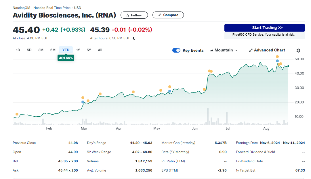Click the blue event marker near March
This screenshot has height=179, width=311.
pos(83,102)
